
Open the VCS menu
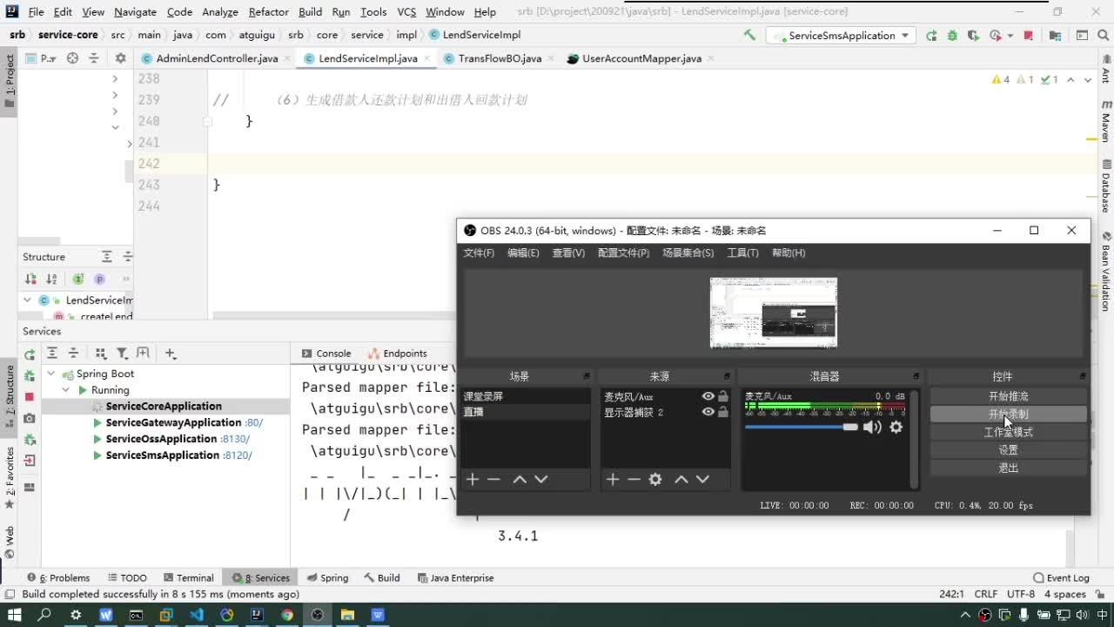tap(406, 12)
